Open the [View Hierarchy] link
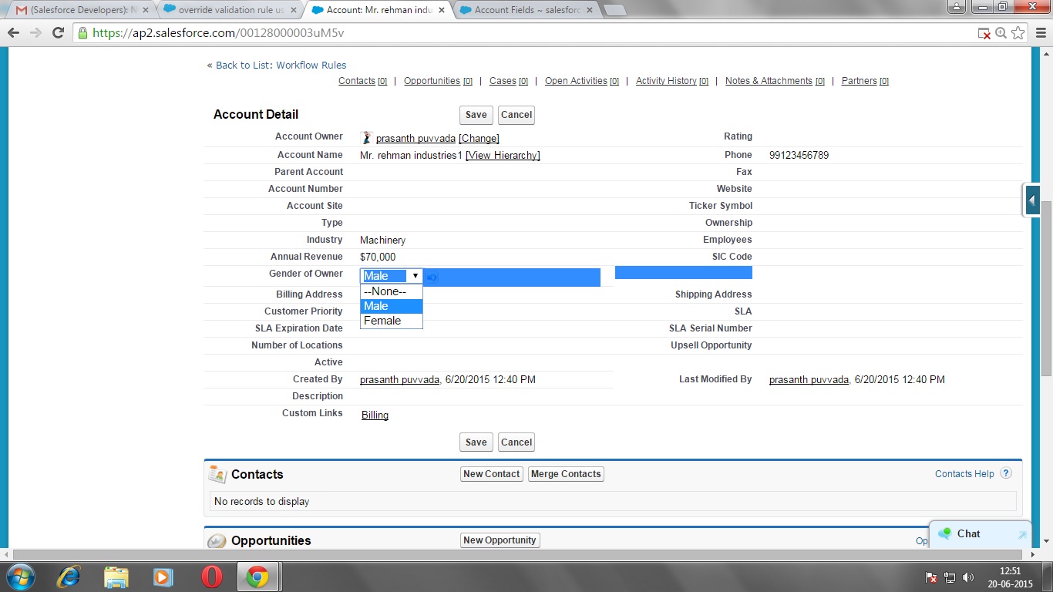Image resolution: width=1053 pixels, height=592 pixels. coord(503,156)
